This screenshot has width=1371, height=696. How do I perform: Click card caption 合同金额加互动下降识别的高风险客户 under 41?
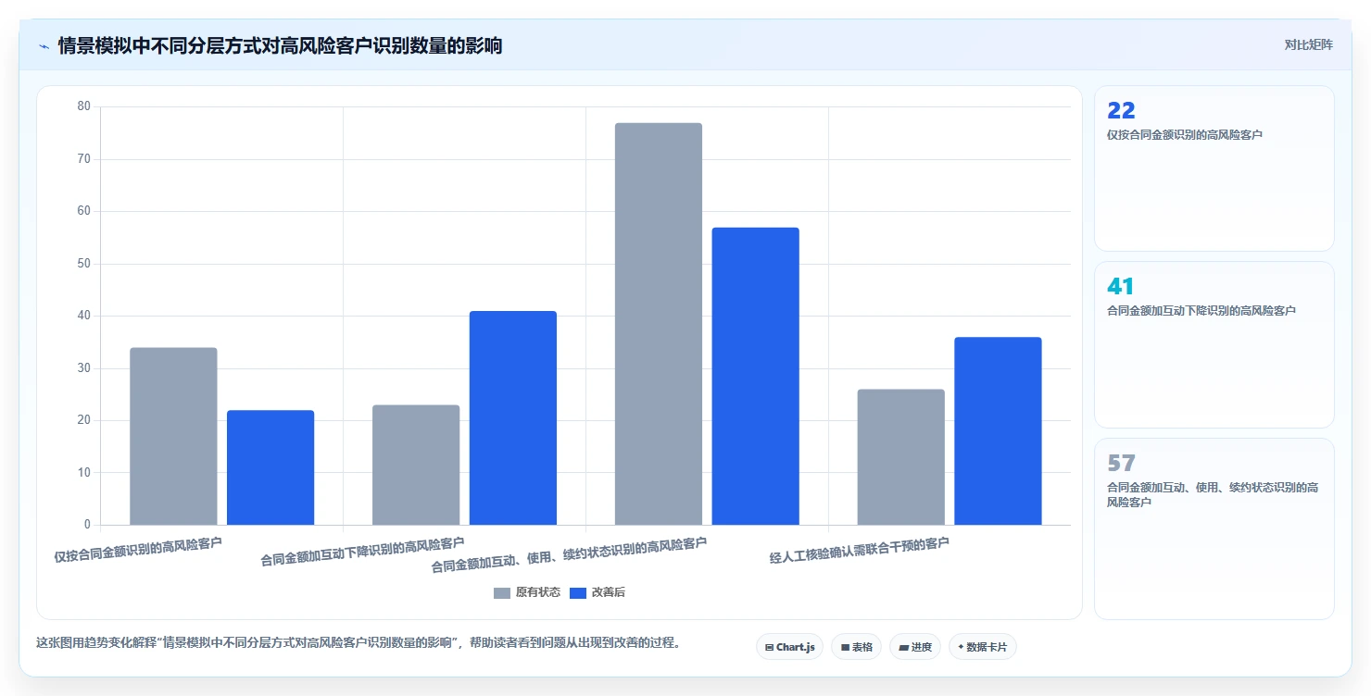click(1201, 311)
